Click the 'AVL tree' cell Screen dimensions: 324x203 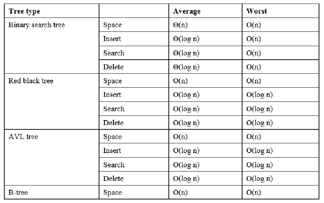pyautogui.click(x=51, y=157)
